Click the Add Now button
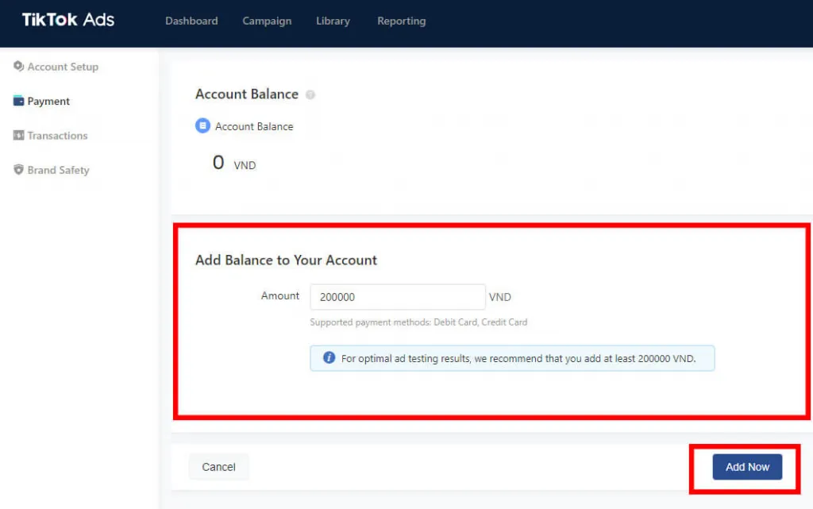 tap(747, 467)
